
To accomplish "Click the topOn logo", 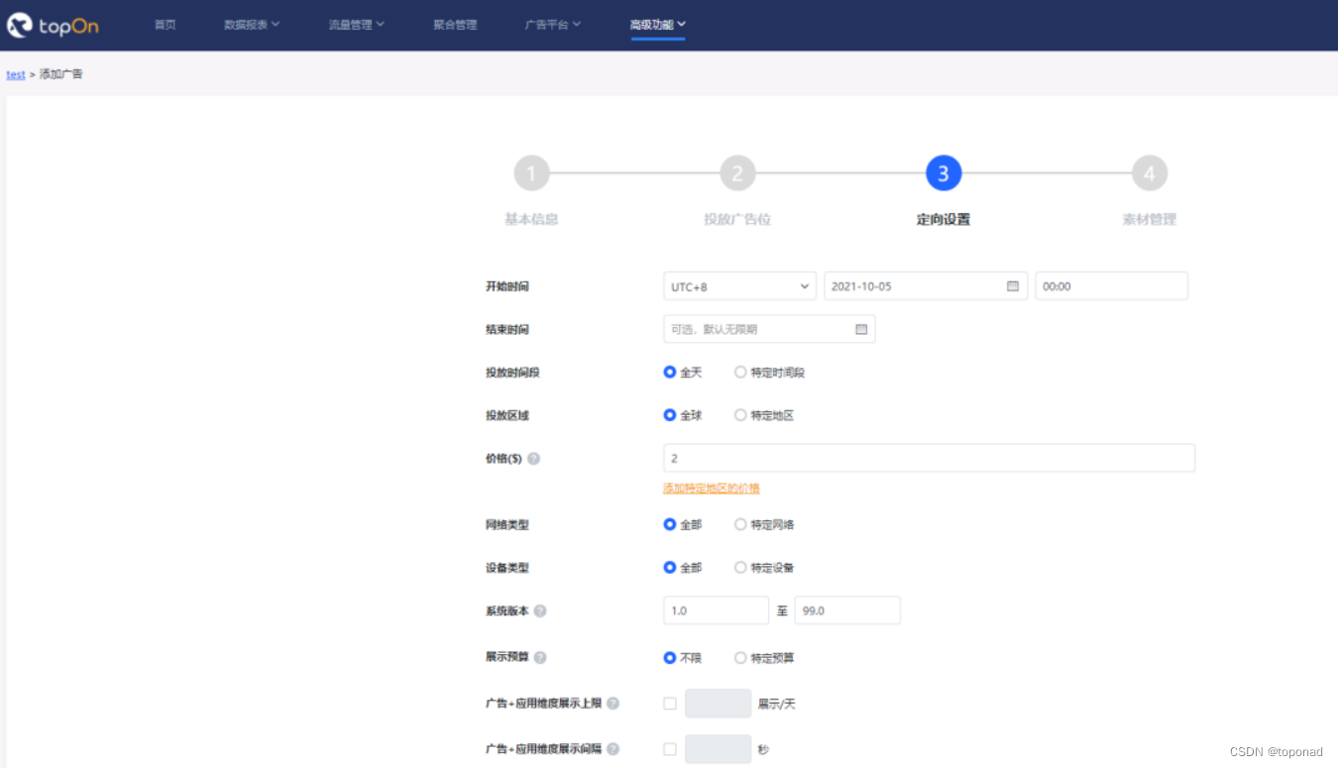I will tap(54, 25).
